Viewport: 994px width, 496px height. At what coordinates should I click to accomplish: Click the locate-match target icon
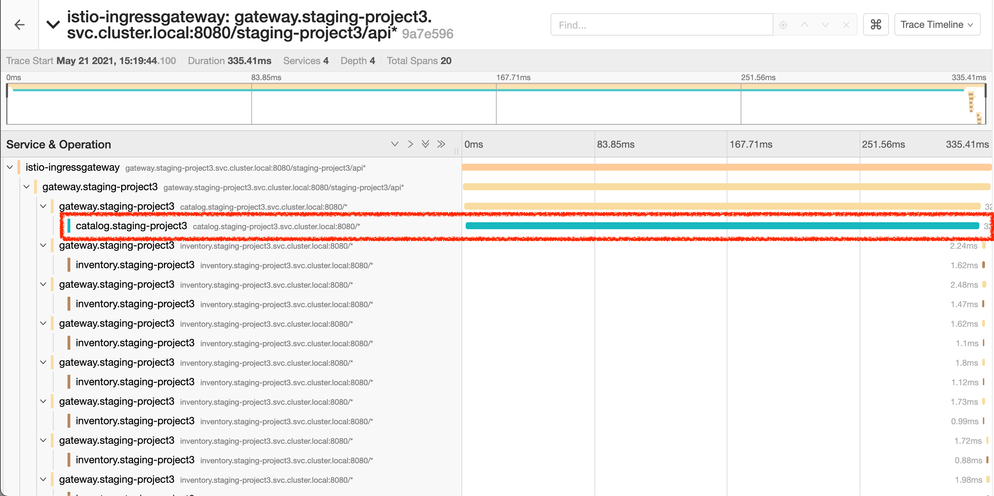pyautogui.click(x=783, y=25)
